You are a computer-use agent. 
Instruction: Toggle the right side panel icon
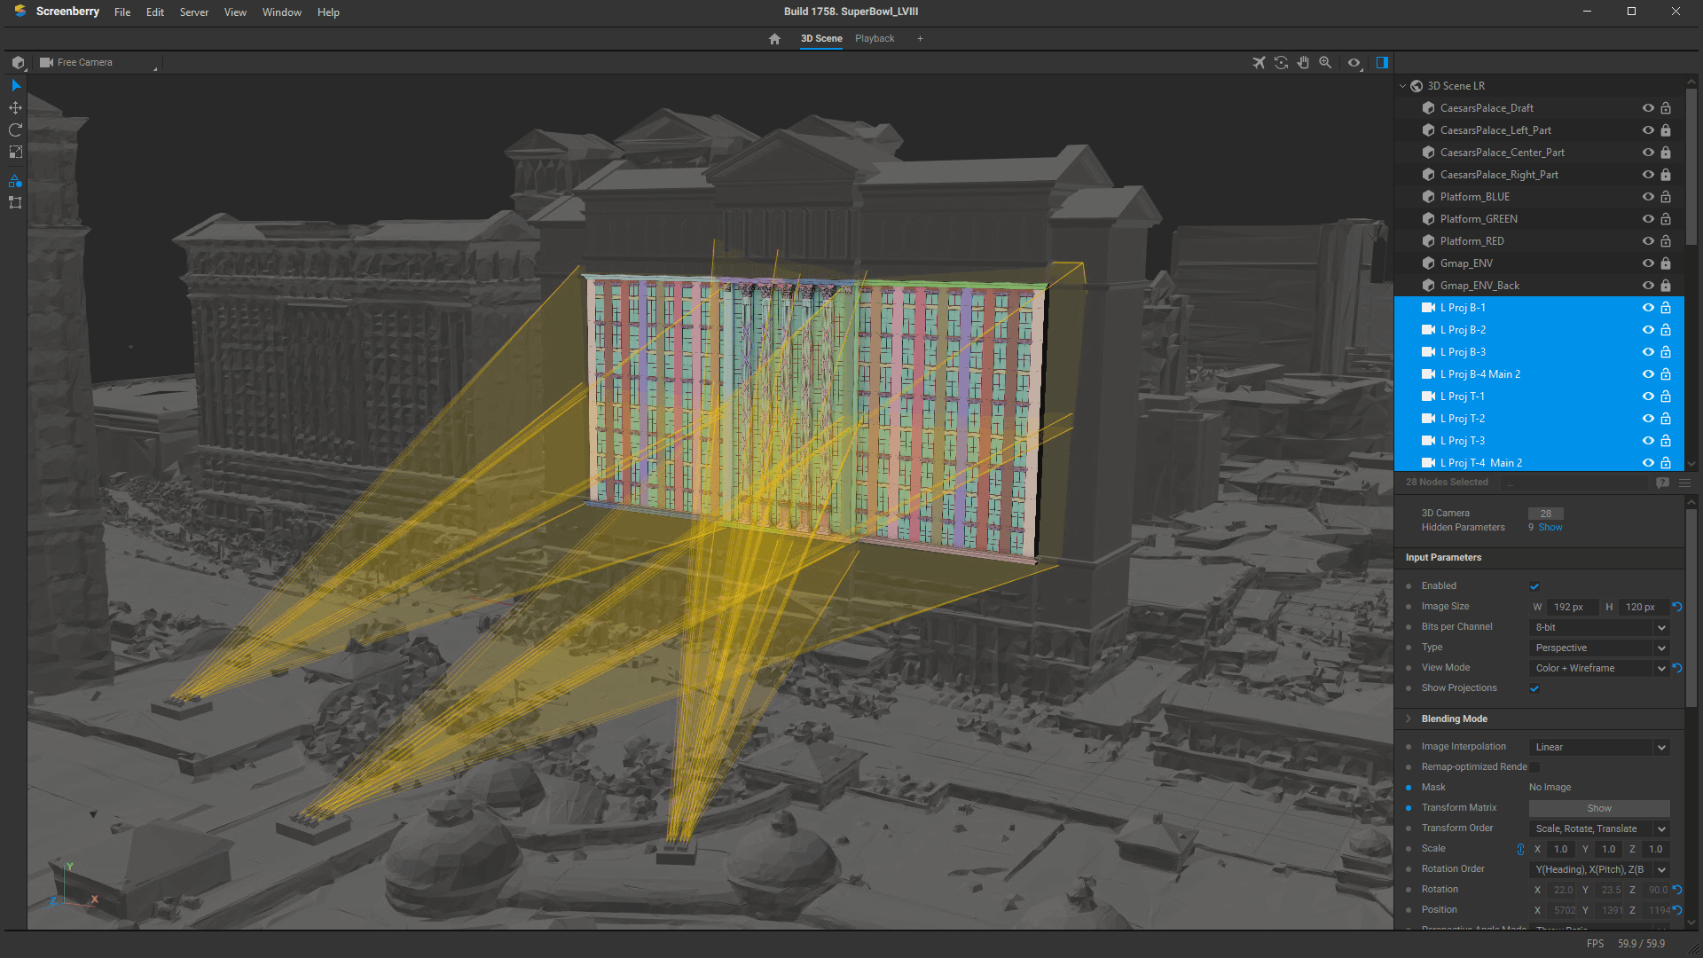[1382, 63]
